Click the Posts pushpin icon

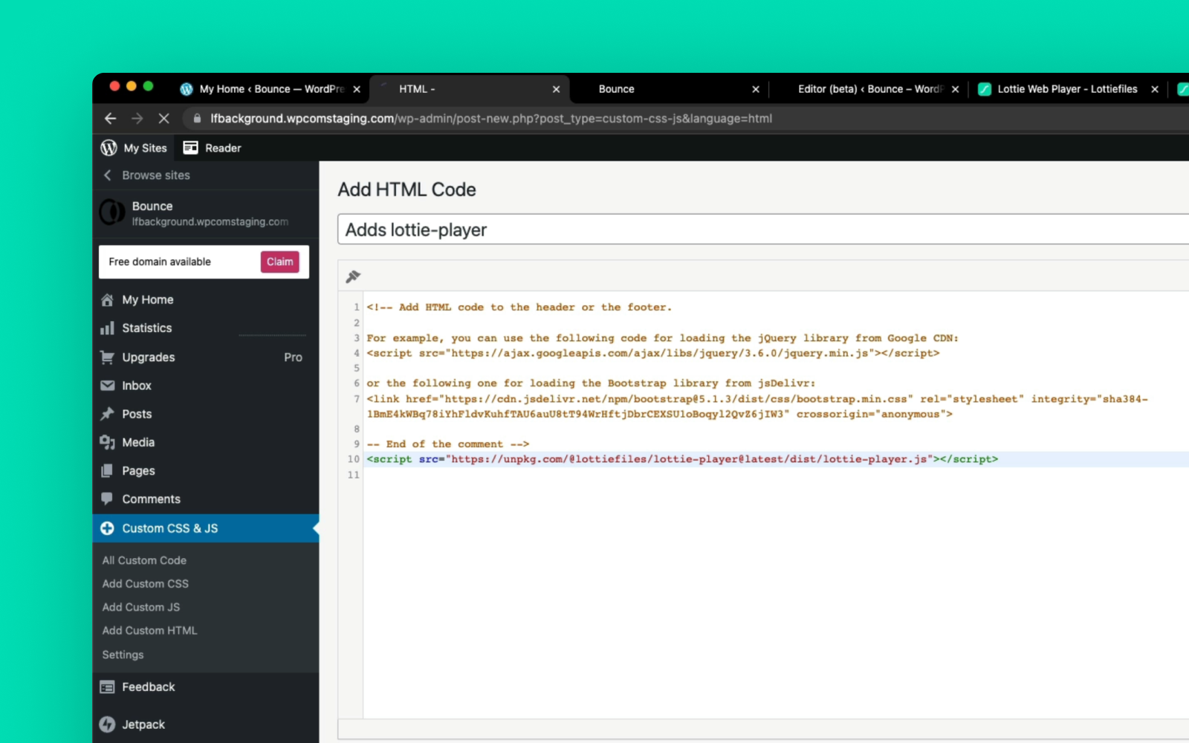(x=107, y=414)
